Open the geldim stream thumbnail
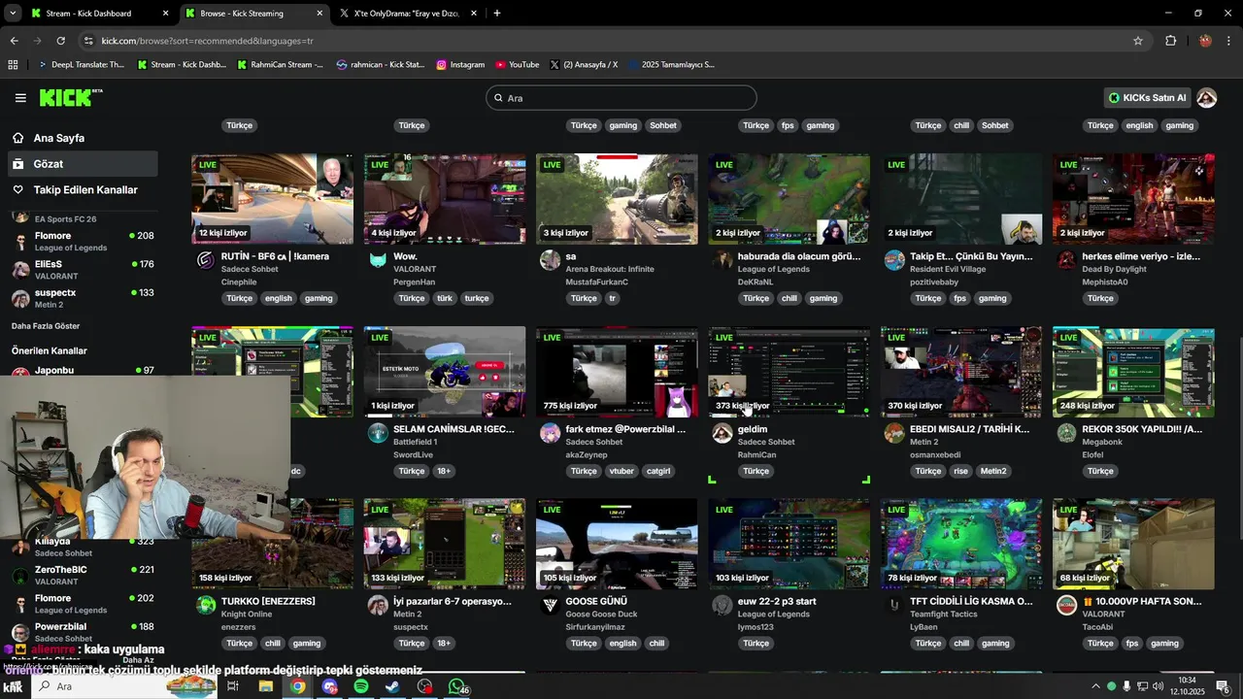This screenshot has height=699, width=1243. [x=789, y=372]
